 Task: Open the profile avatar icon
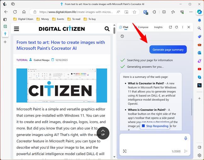[5, 4]
